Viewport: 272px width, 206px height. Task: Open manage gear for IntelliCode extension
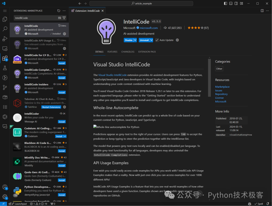[x=64, y=34]
